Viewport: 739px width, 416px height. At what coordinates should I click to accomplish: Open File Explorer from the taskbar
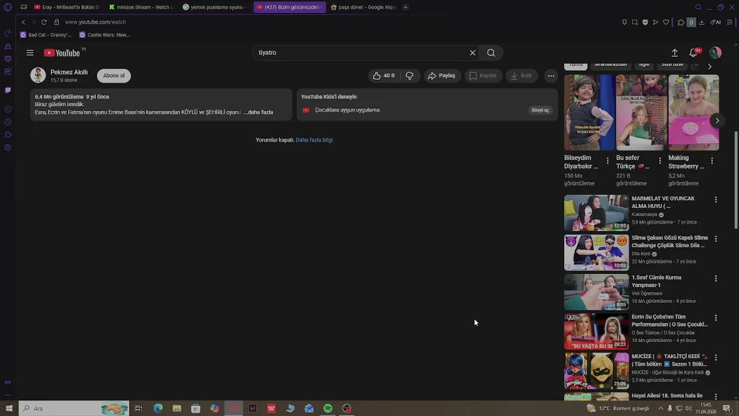pos(177,408)
